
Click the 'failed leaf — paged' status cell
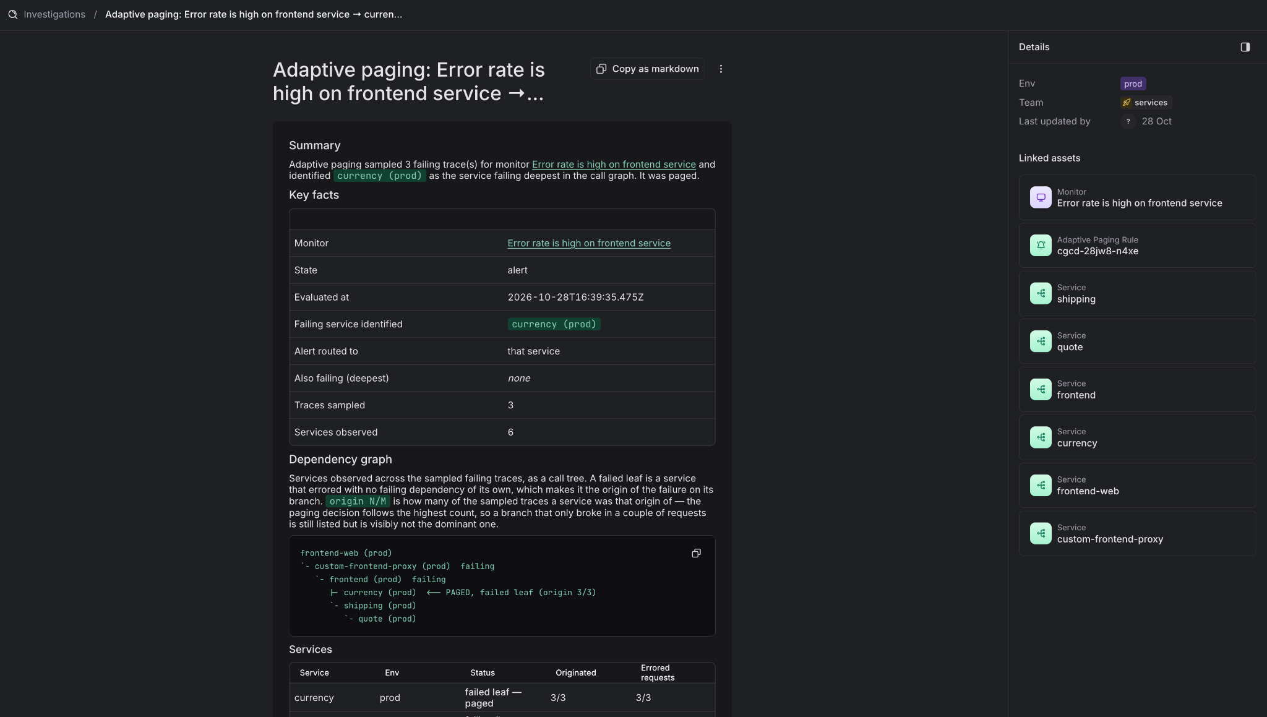(493, 697)
